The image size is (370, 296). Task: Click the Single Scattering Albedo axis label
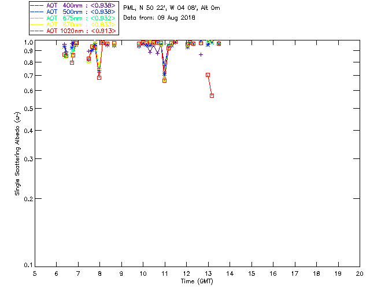point(17,154)
